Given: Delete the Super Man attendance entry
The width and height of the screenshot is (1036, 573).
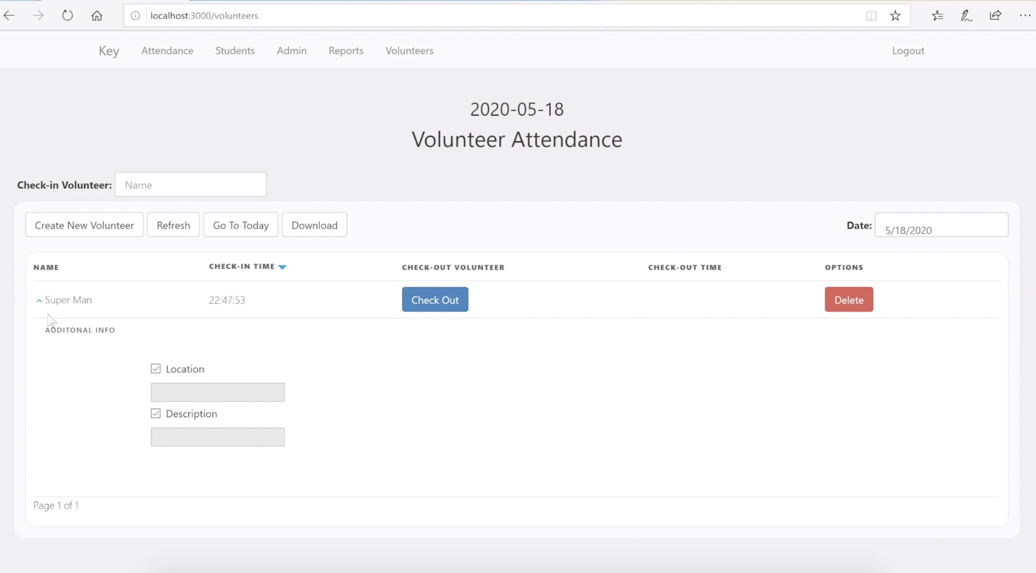Looking at the screenshot, I should [x=848, y=299].
